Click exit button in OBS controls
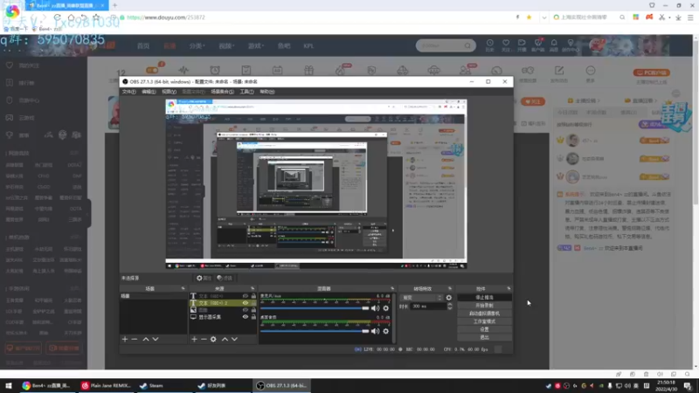The width and height of the screenshot is (699, 393). coord(484,337)
